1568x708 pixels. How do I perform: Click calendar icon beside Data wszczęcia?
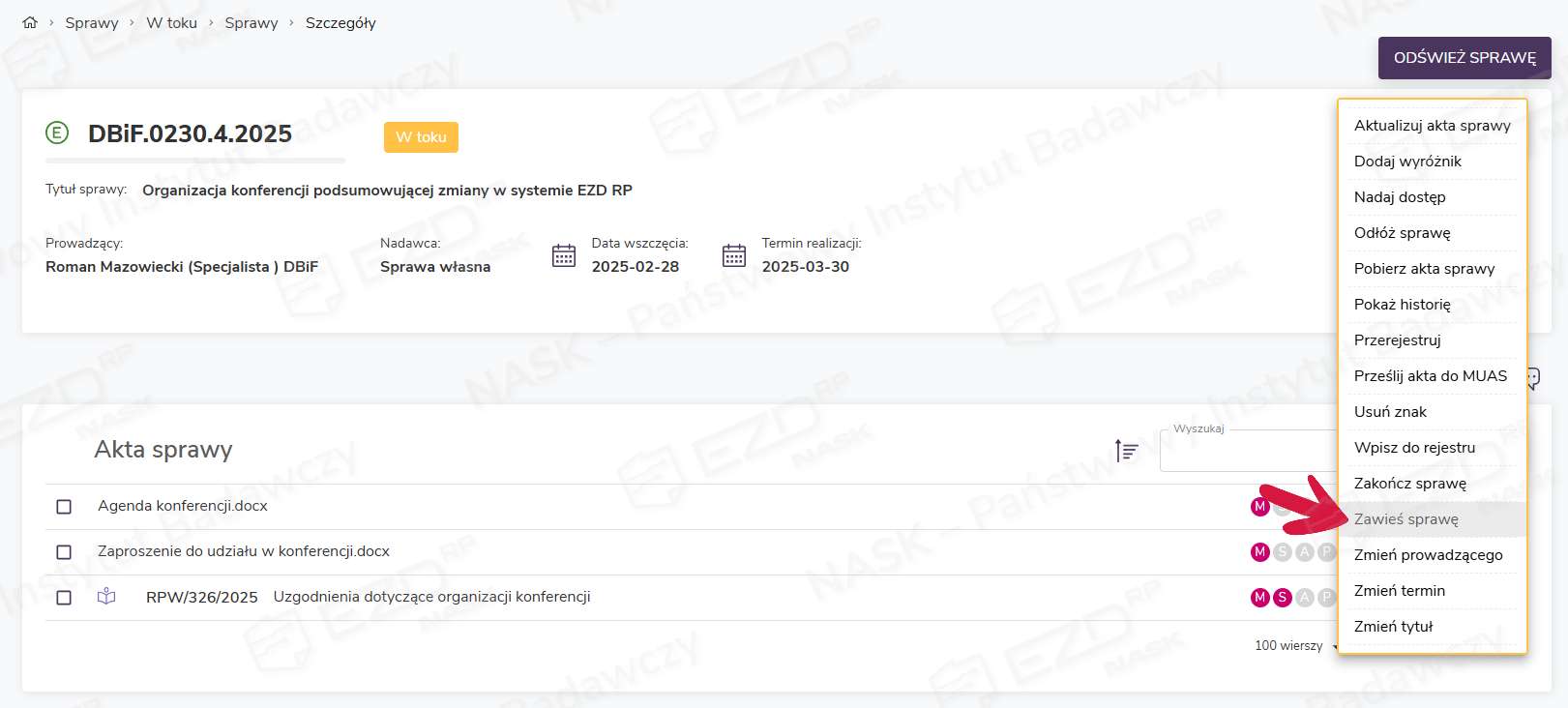564,255
